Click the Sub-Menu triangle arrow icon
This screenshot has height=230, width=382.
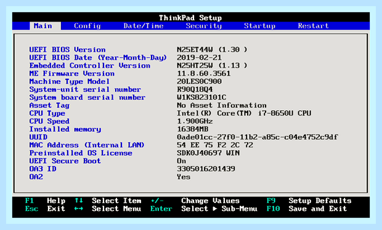[x=215, y=208]
